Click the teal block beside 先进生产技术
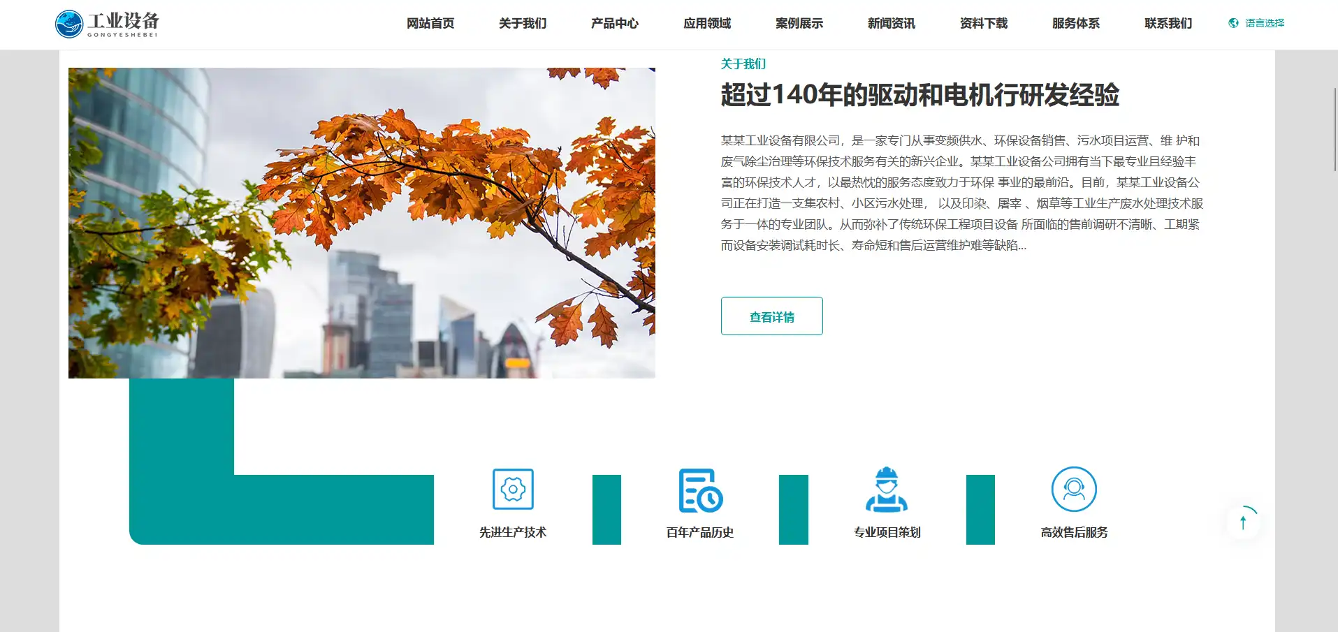Viewport: 1338px width, 632px height. click(x=606, y=509)
